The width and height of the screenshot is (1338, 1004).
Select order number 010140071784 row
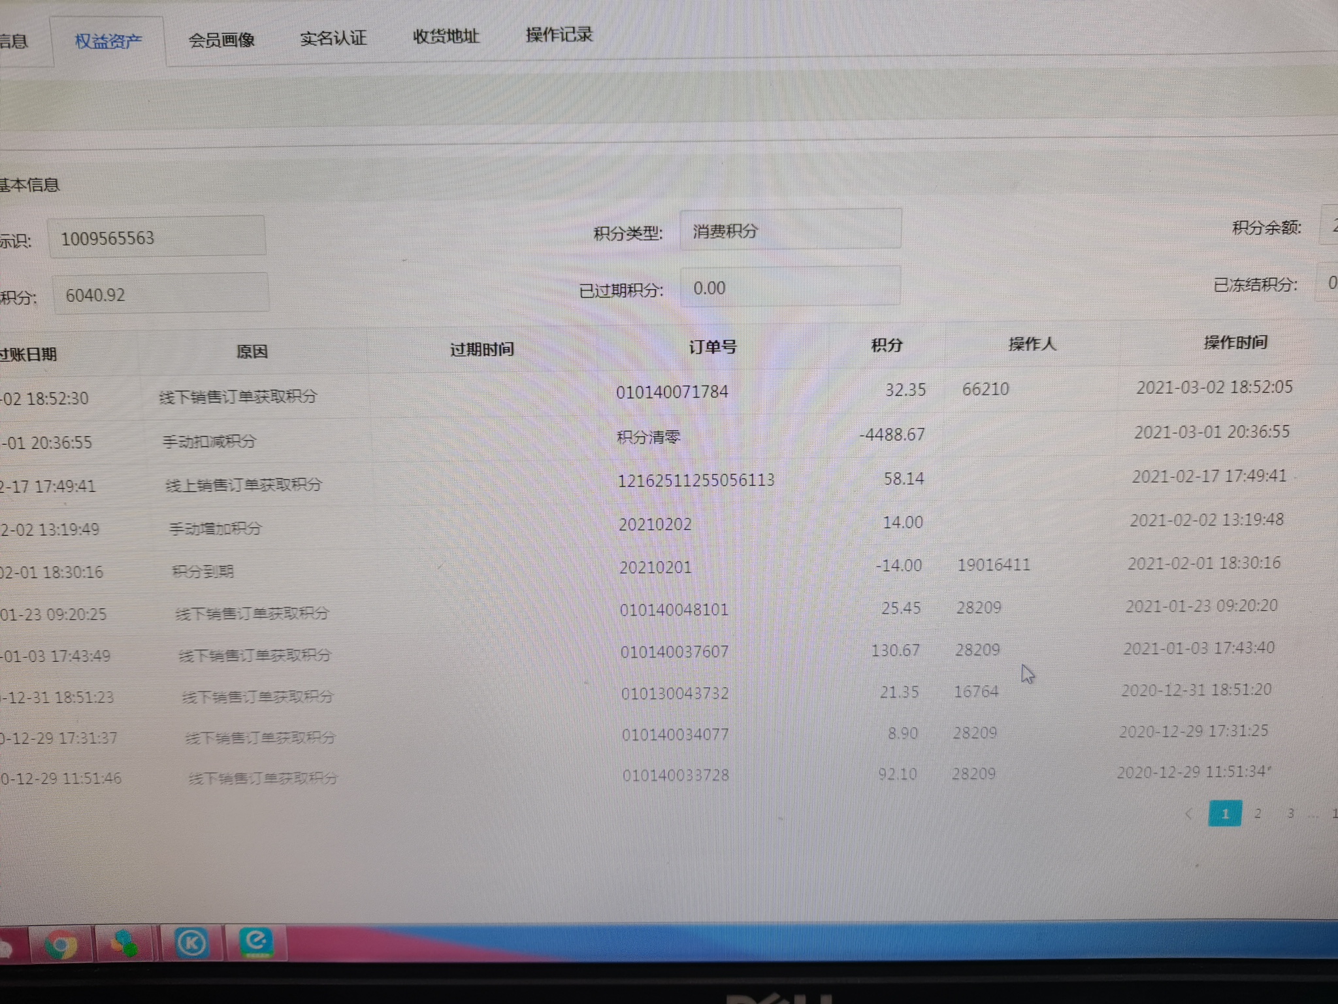[672, 392]
